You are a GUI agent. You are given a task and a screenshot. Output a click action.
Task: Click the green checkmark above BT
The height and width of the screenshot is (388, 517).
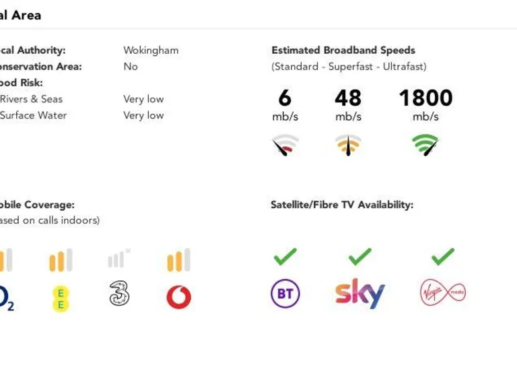pos(285,257)
